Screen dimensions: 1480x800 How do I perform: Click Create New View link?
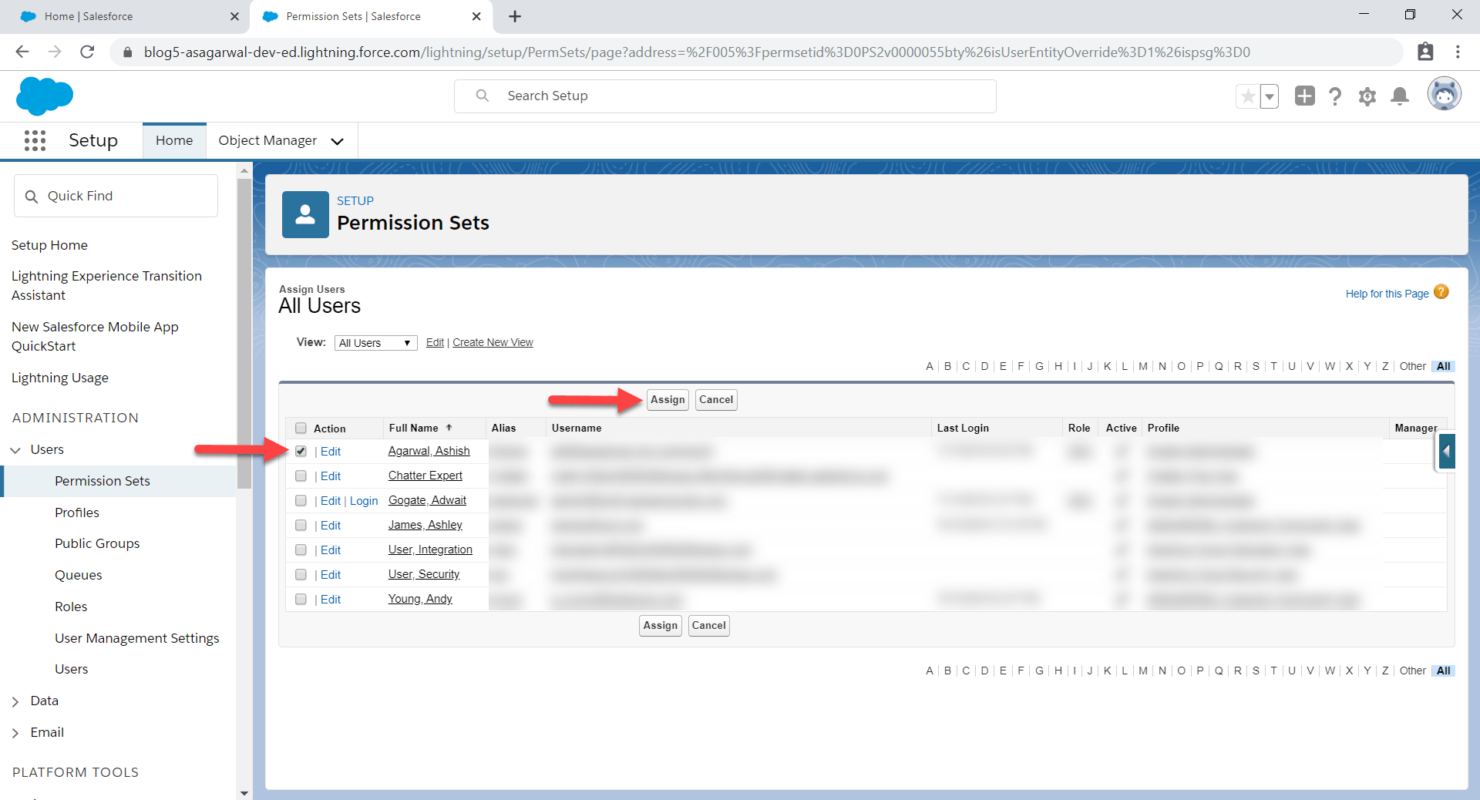493,342
